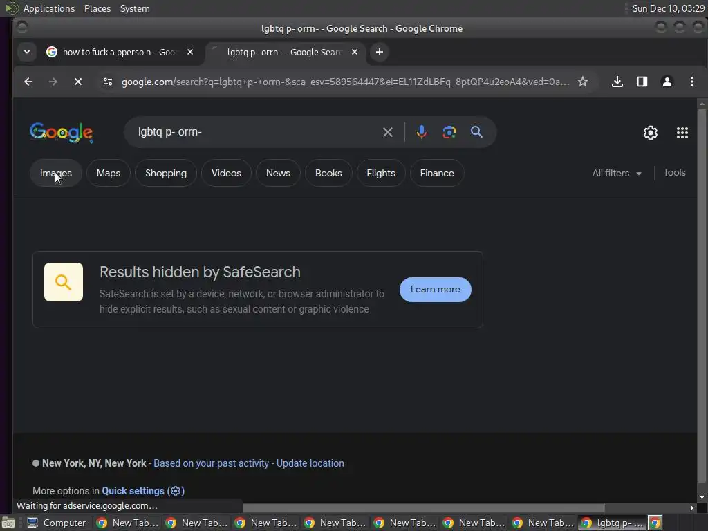Image resolution: width=708 pixels, height=531 pixels.
Task: Open a new browser tab
Action: coord(380,52)
